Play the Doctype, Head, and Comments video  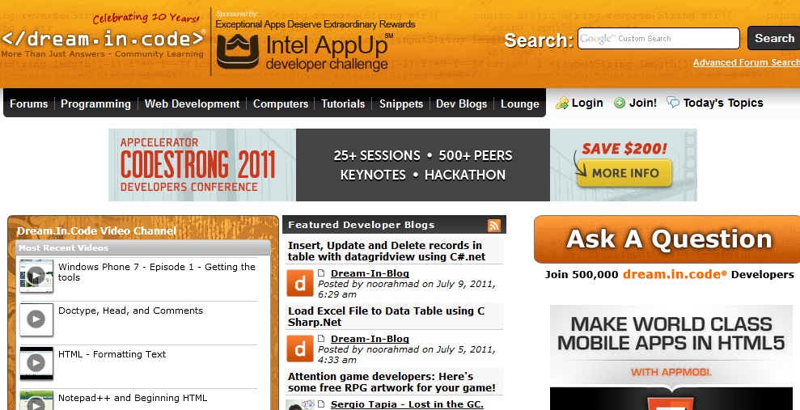click(x=36, y=319)
